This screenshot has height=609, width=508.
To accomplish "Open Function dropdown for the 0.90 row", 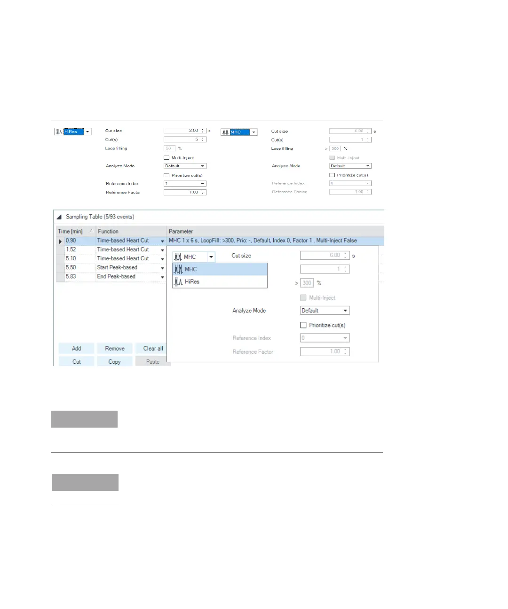I will pyautogui.click(x=163, y=241).
